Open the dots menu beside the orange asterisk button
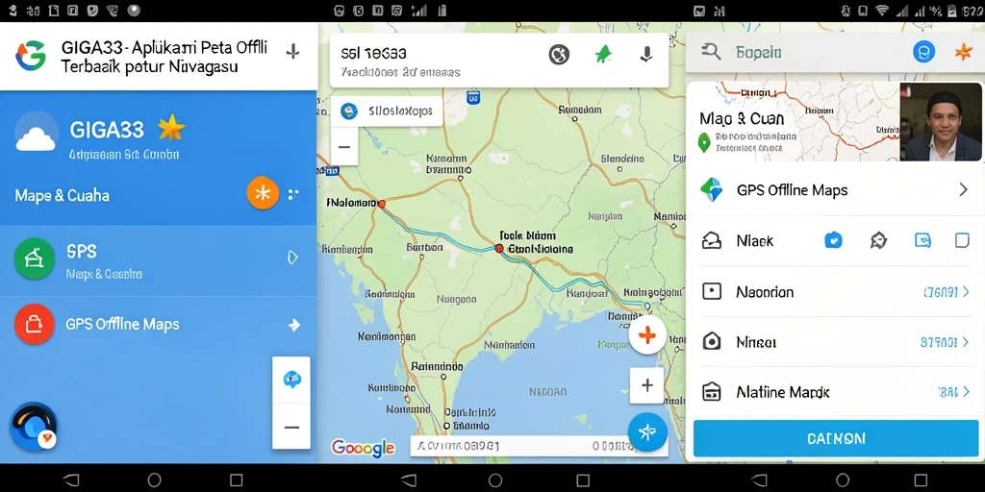Image resolution: width=985 pixels, height=492 pixels. pos(293,194)
